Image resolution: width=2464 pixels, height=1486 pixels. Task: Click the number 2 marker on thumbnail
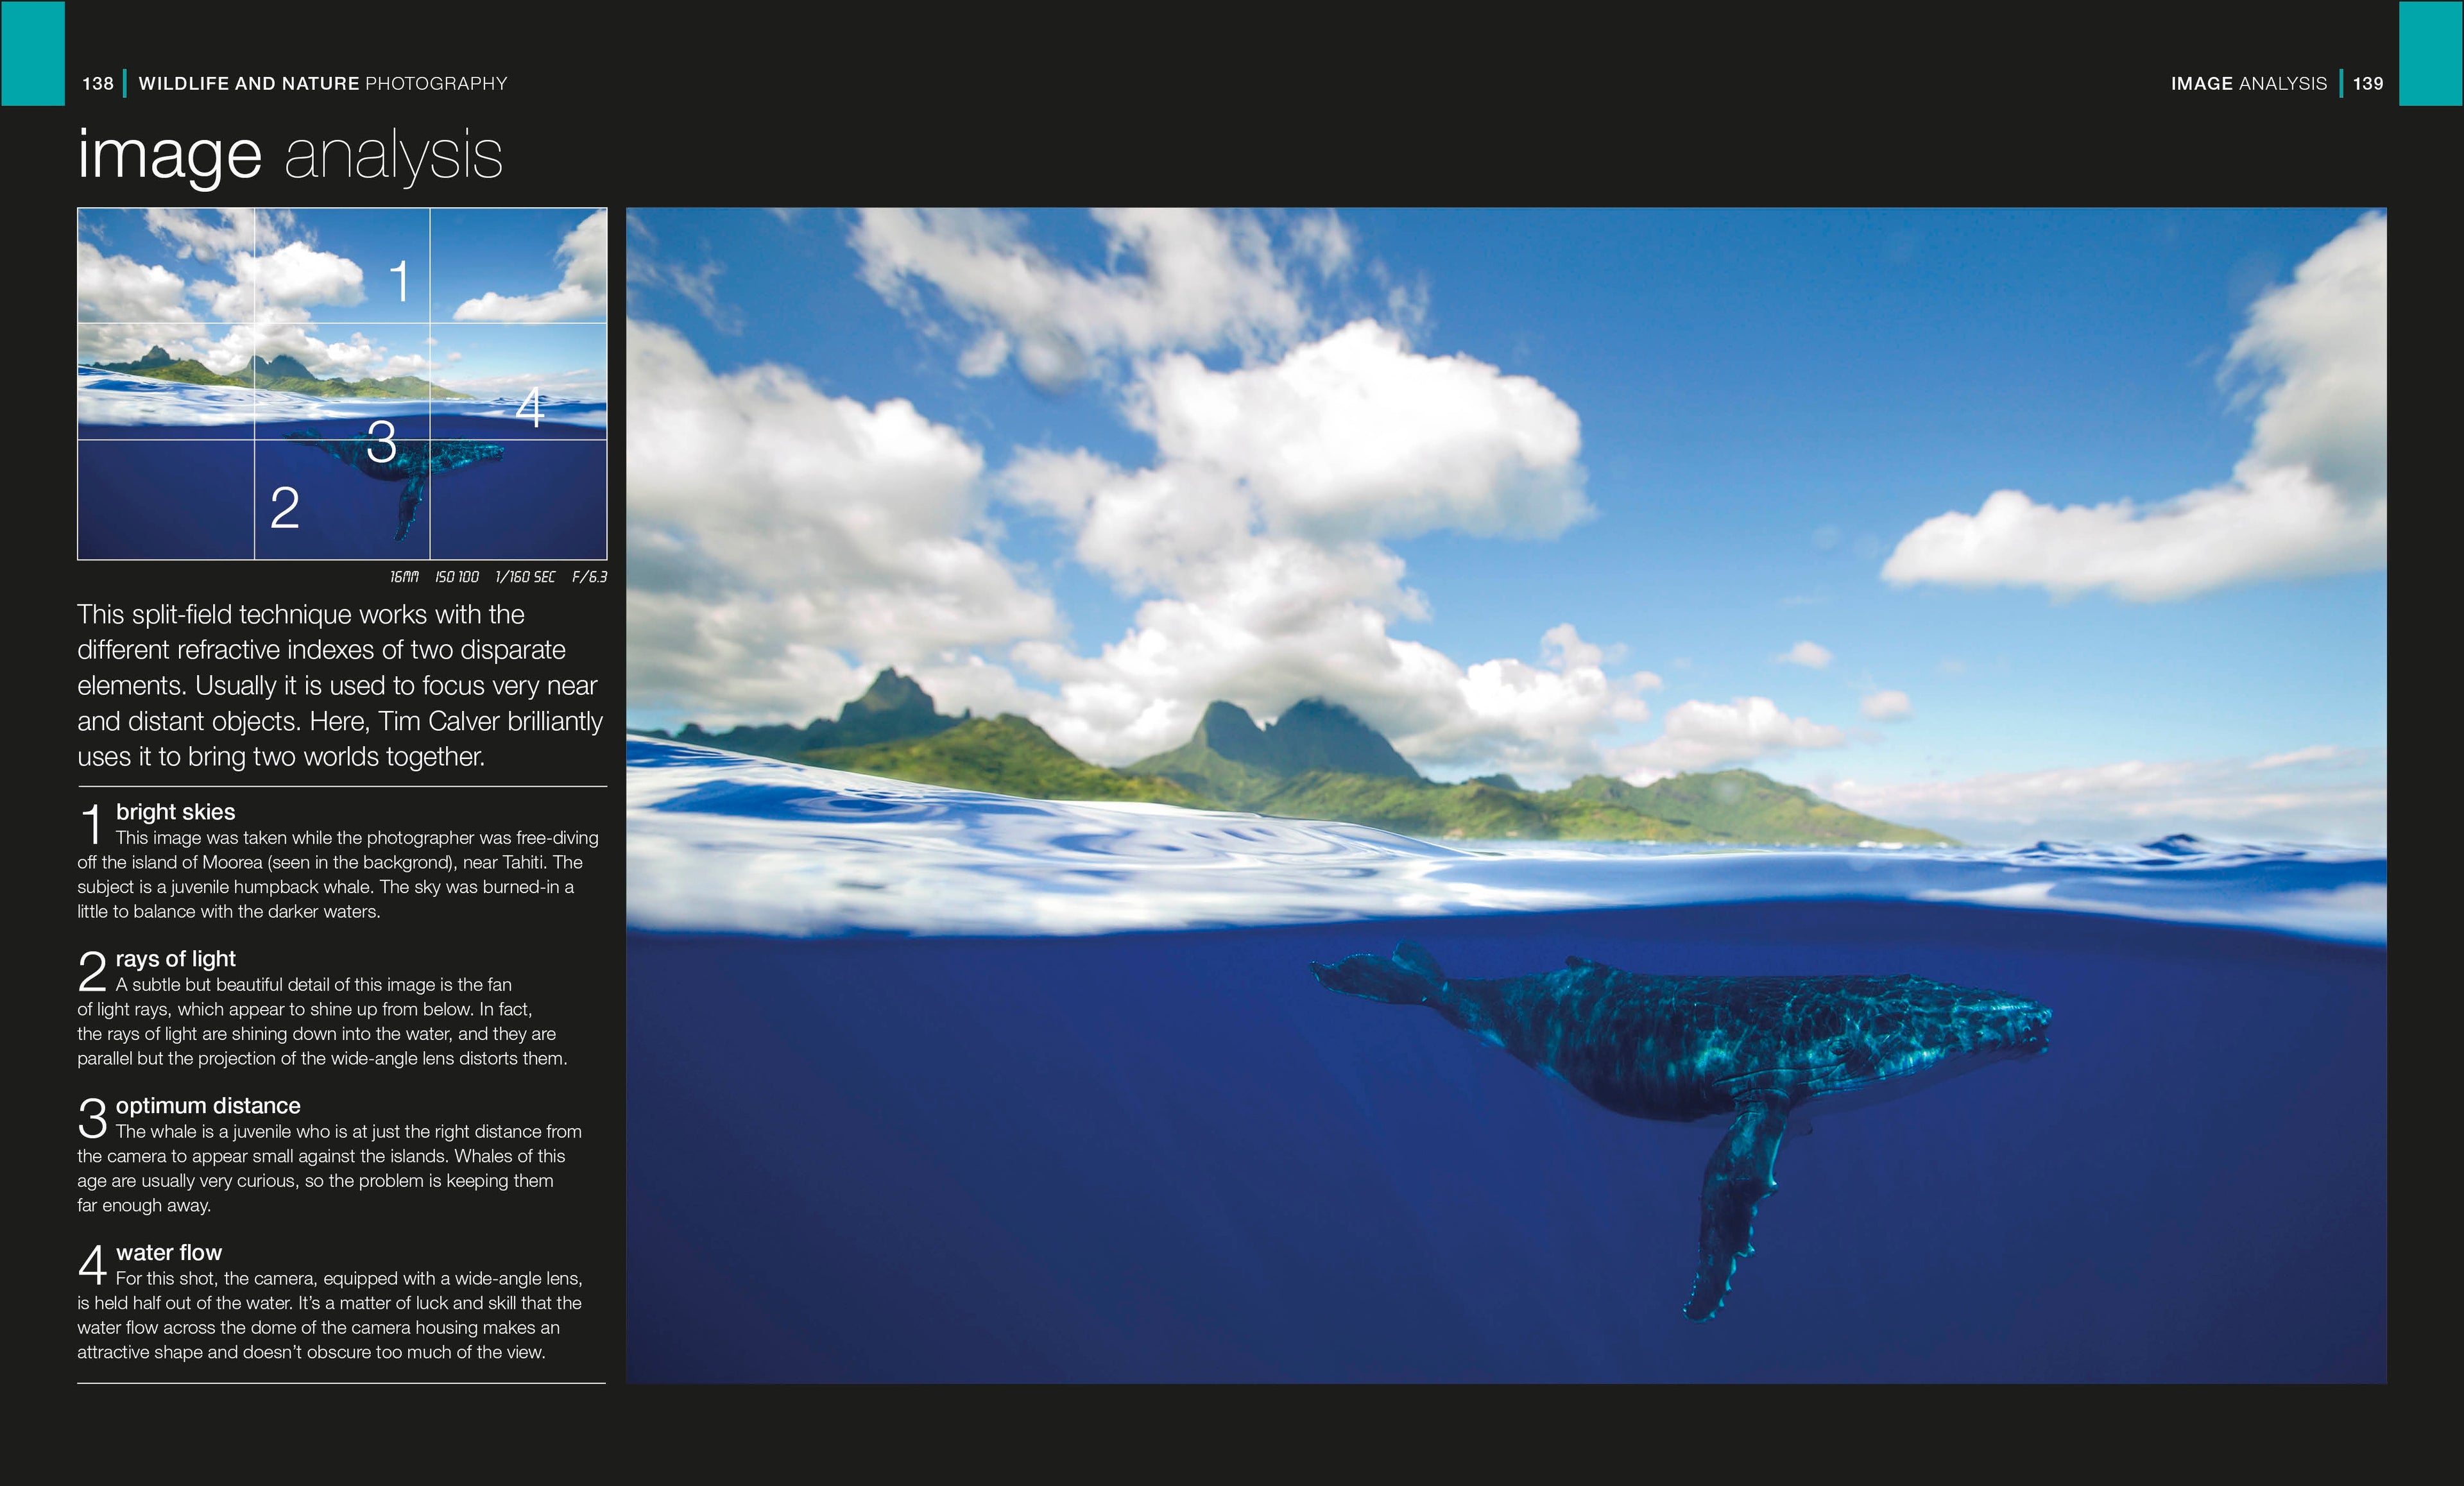pyautogui.click(x=285, y=508)
